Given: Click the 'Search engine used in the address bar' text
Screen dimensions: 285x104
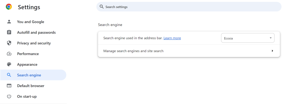Looking at the screenshot, I should pos(133,38).
